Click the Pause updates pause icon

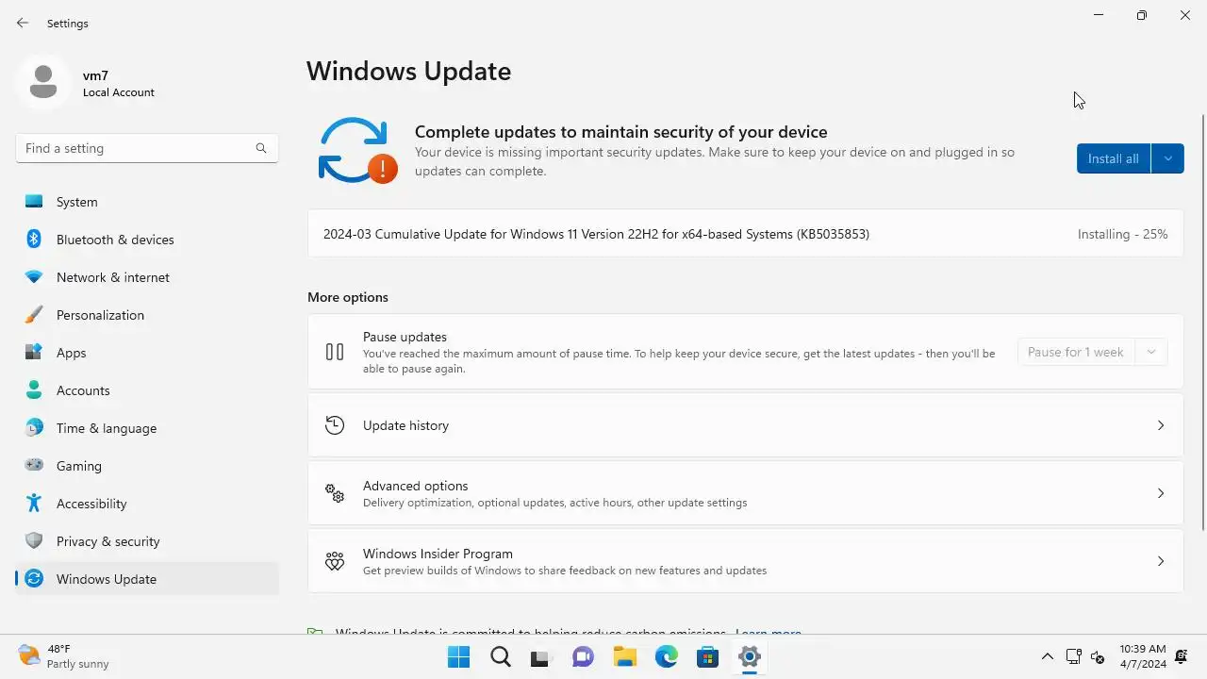click(x=335, y=352)
